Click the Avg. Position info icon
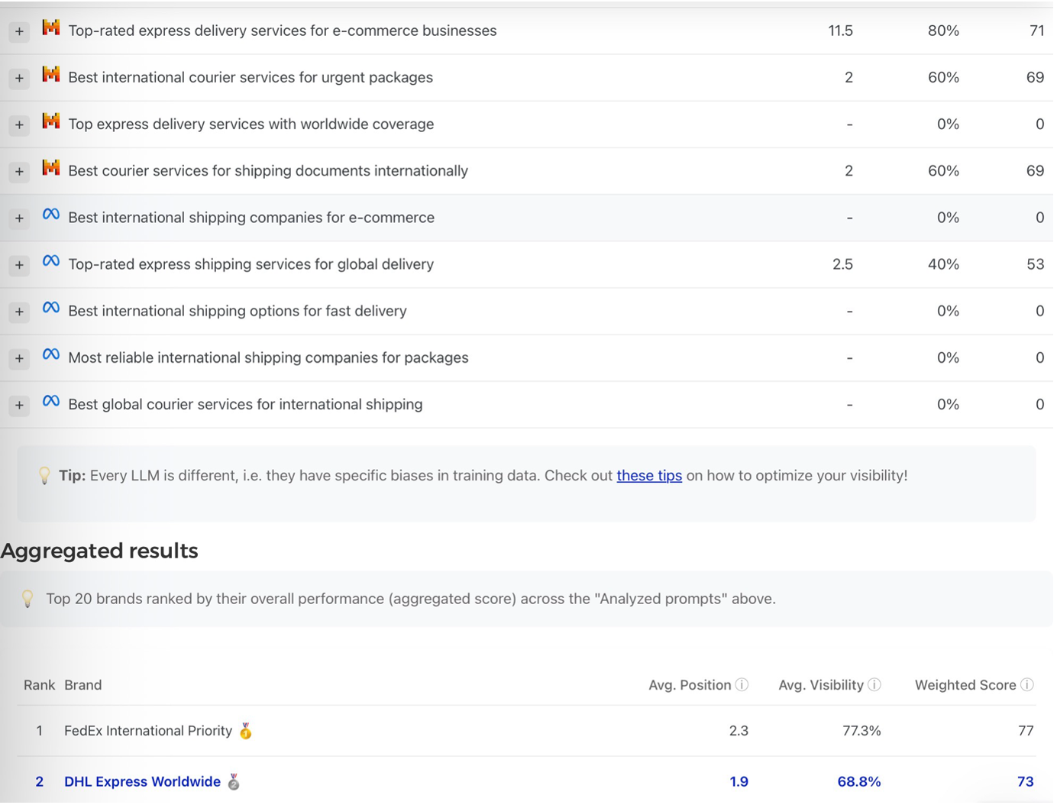 point(742,685)
